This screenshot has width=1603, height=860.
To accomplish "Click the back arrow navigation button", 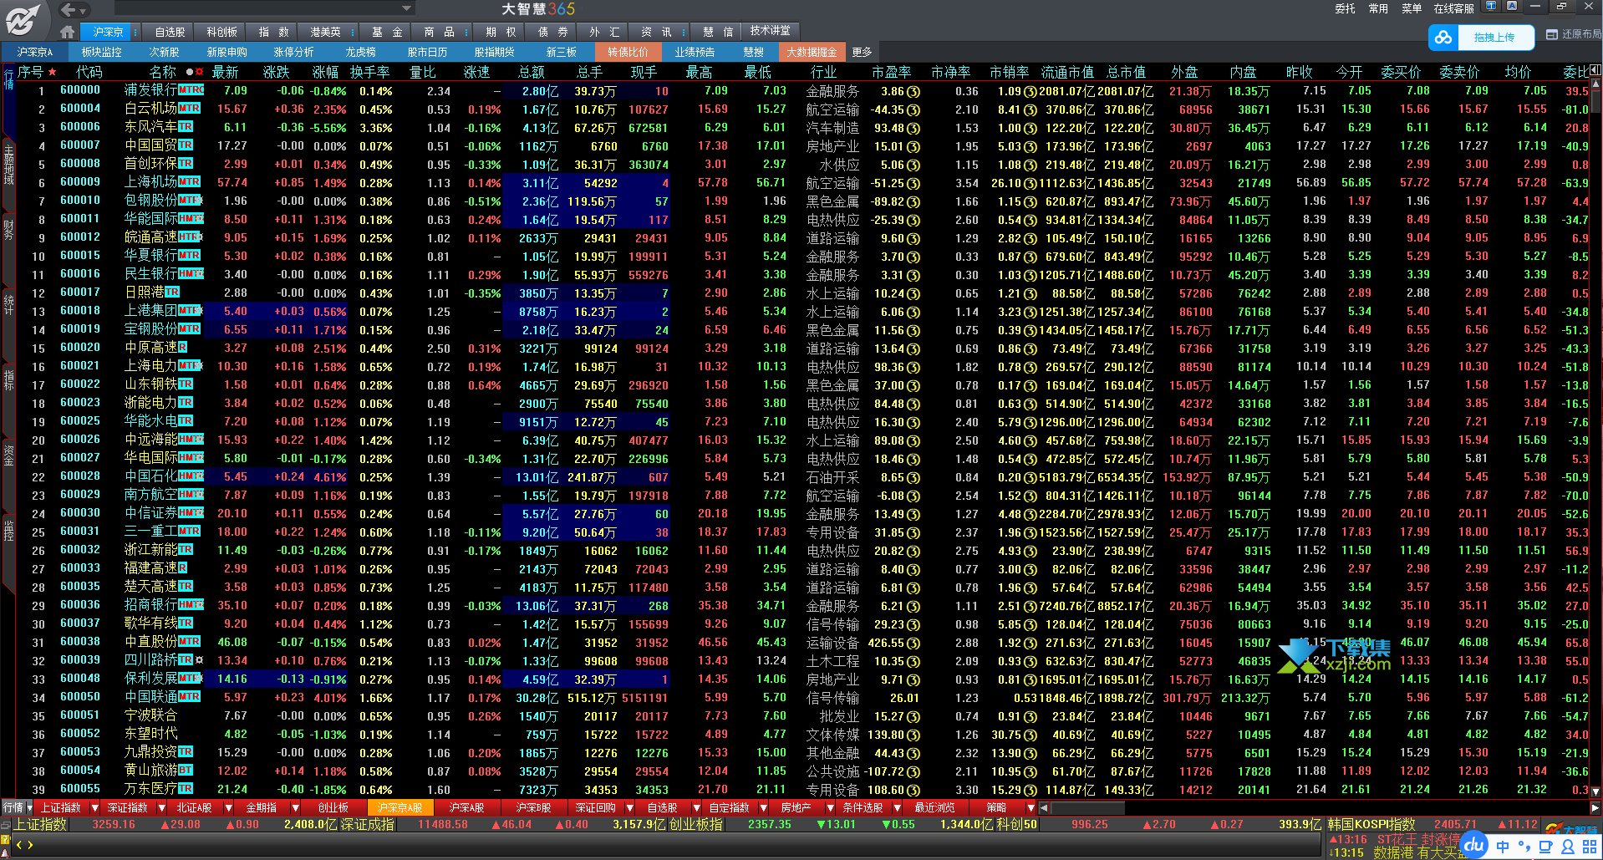I will pos(69,9).
